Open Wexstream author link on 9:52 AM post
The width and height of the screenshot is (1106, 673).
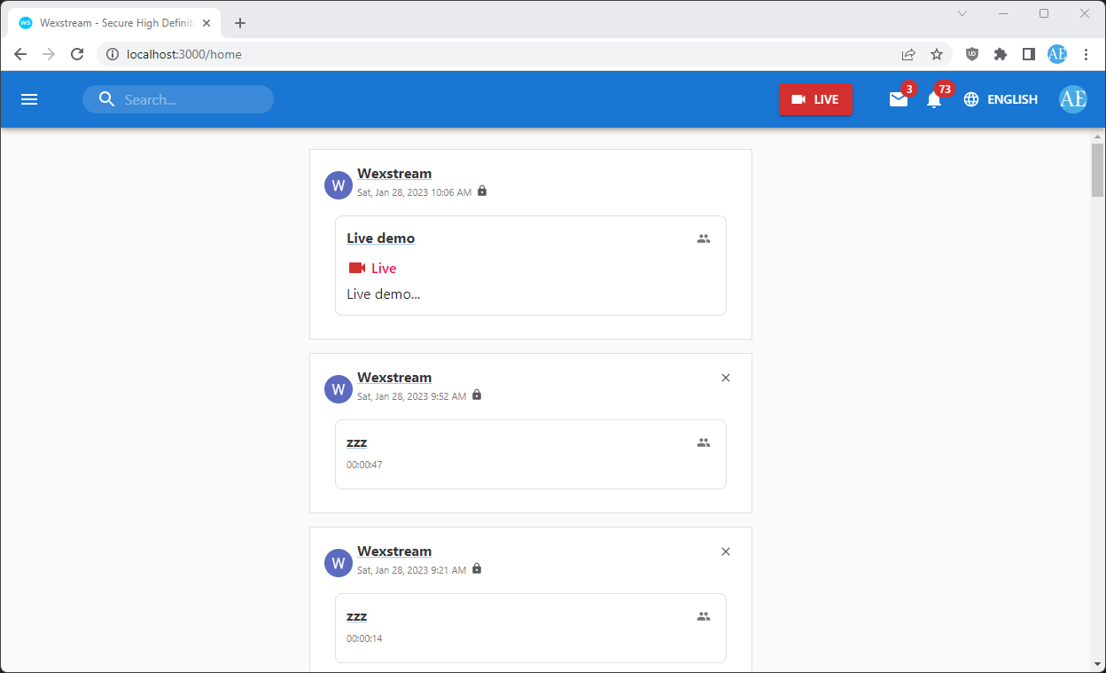(x=394, y=378)
